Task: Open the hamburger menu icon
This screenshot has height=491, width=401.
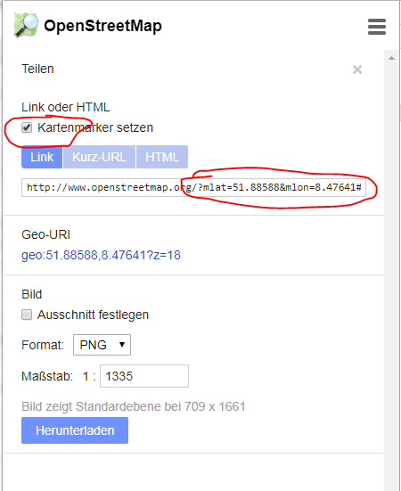Action: pyautogui.click(x=377, y=27)
